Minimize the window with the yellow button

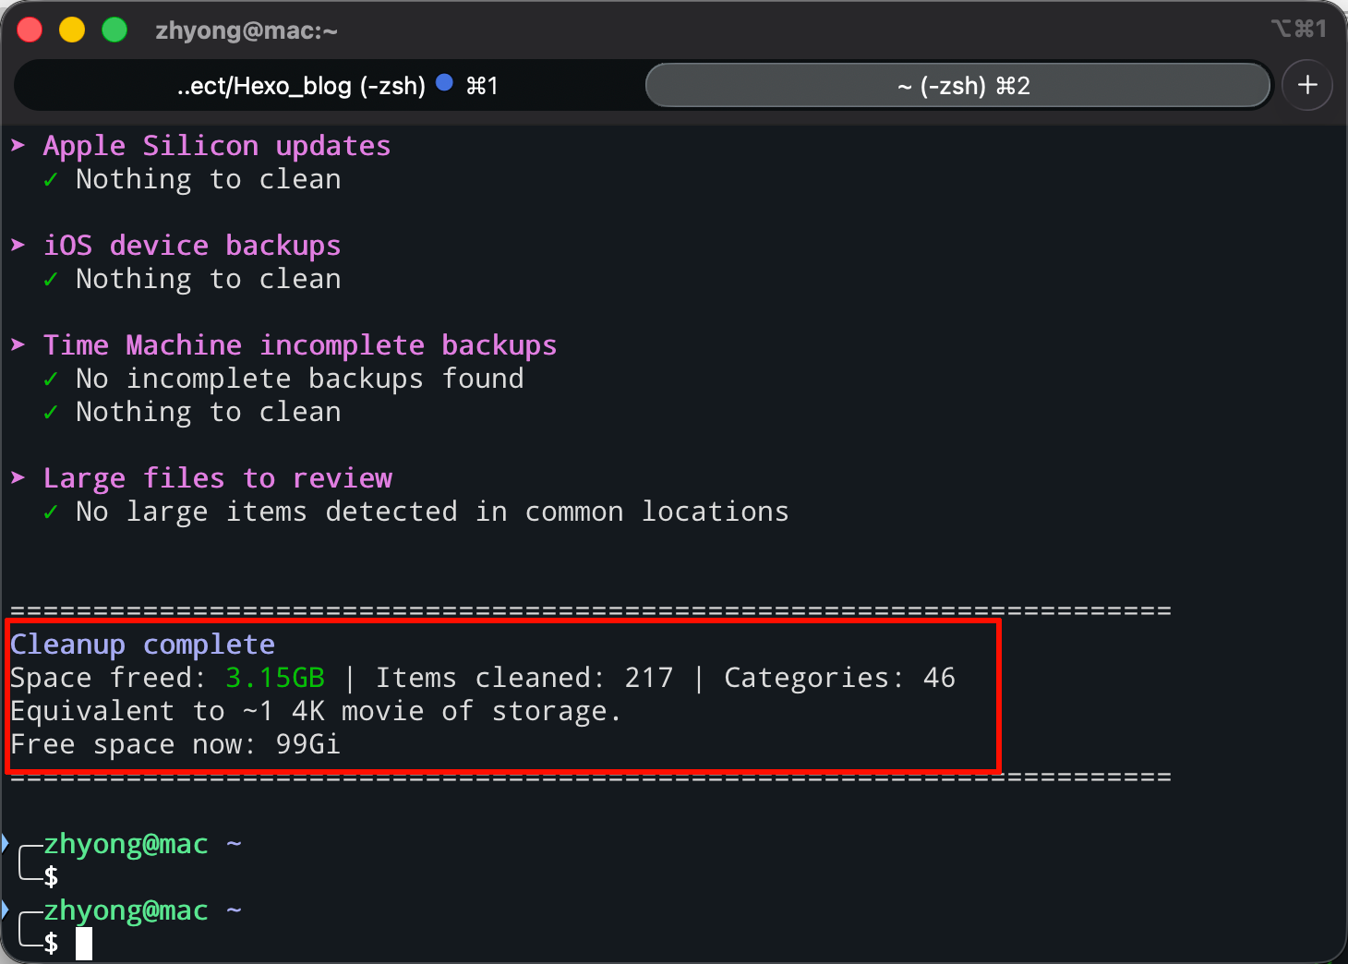click(72, 30)
